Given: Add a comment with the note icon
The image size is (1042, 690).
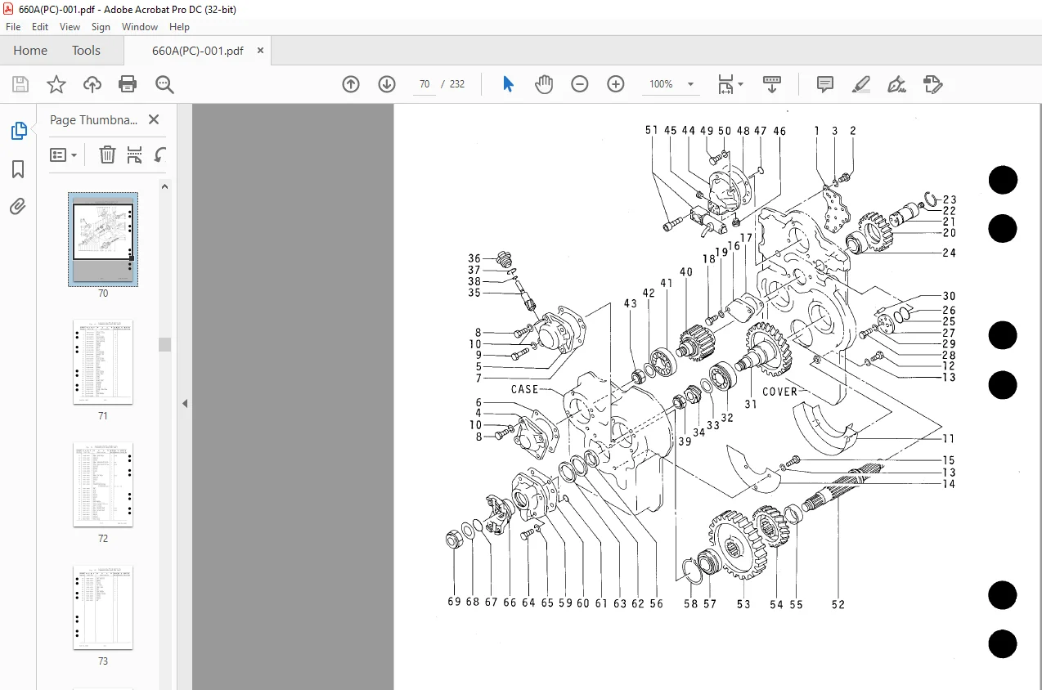Looking at the screenshot, I should click(825, 84).
